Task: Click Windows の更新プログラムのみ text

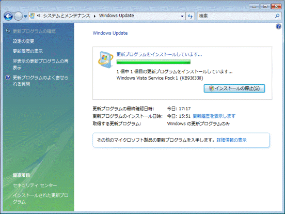Action: [198, 124]
